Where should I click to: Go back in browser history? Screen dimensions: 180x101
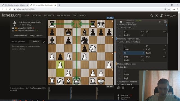(3, 9)
